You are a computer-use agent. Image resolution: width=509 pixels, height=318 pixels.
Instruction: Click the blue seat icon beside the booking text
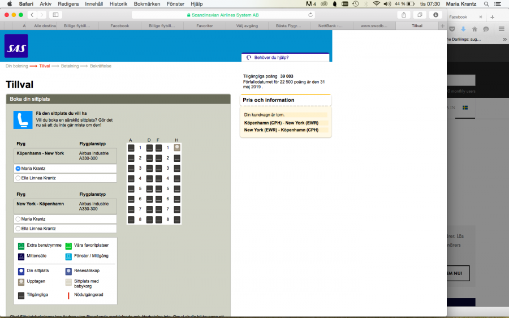click(x=23, y=120)
